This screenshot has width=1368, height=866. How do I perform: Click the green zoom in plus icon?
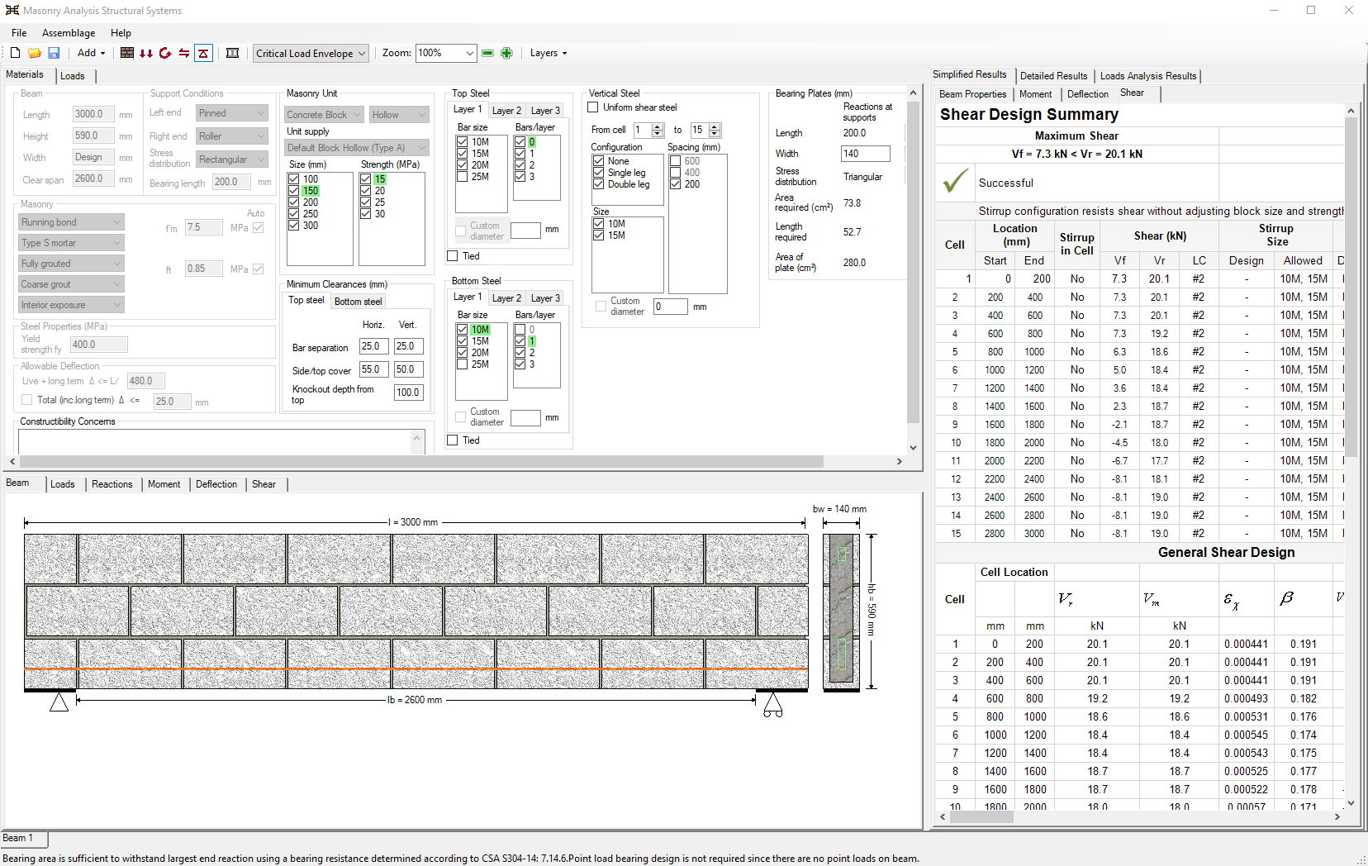[506, 53]
